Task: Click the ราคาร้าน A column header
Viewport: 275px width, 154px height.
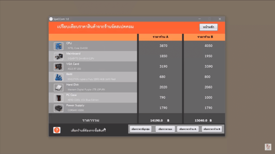Action: click(160, 37)
